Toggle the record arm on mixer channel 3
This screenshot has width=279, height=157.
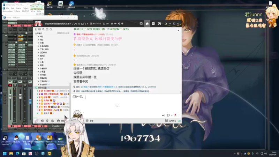coord(30,85)
